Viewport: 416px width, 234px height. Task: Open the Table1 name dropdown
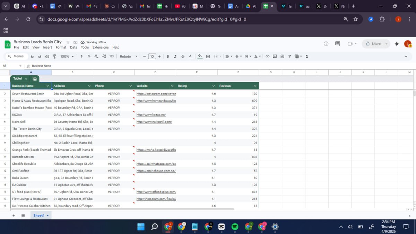click(26, 79)
